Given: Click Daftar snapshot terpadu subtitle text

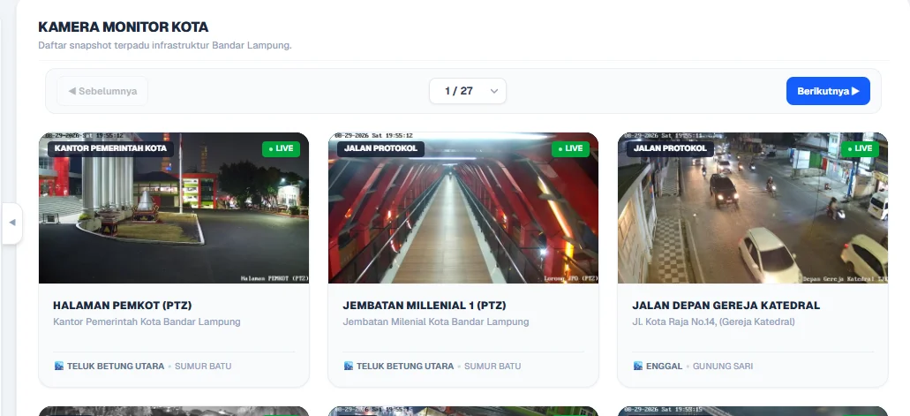Looking at the screenshot, I should coord(165,45).
